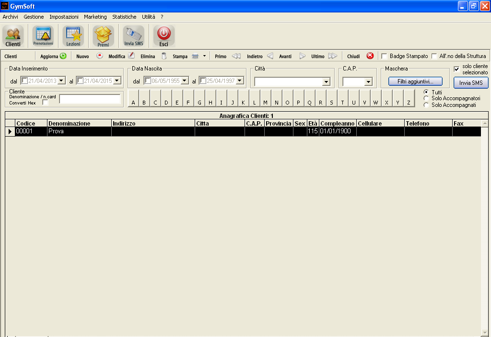Open the Utilità menu

(x=149, y=17)
